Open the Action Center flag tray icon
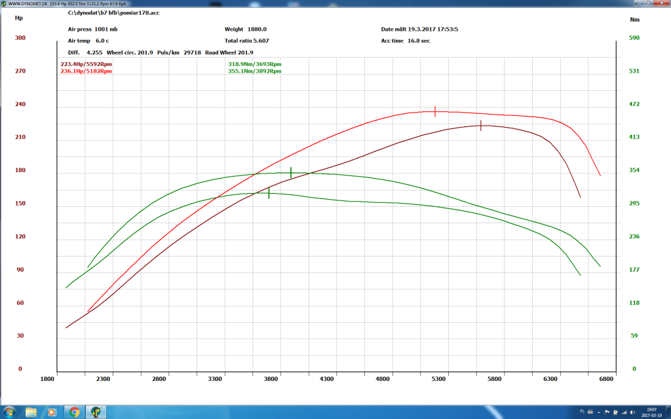Screen dimensions: 671x419 [x=607, y=412]
